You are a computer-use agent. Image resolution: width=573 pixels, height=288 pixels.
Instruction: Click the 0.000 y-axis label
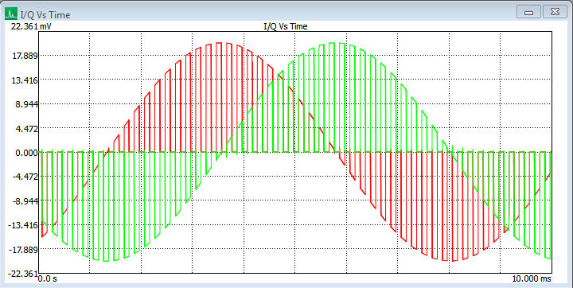(27, 153)
